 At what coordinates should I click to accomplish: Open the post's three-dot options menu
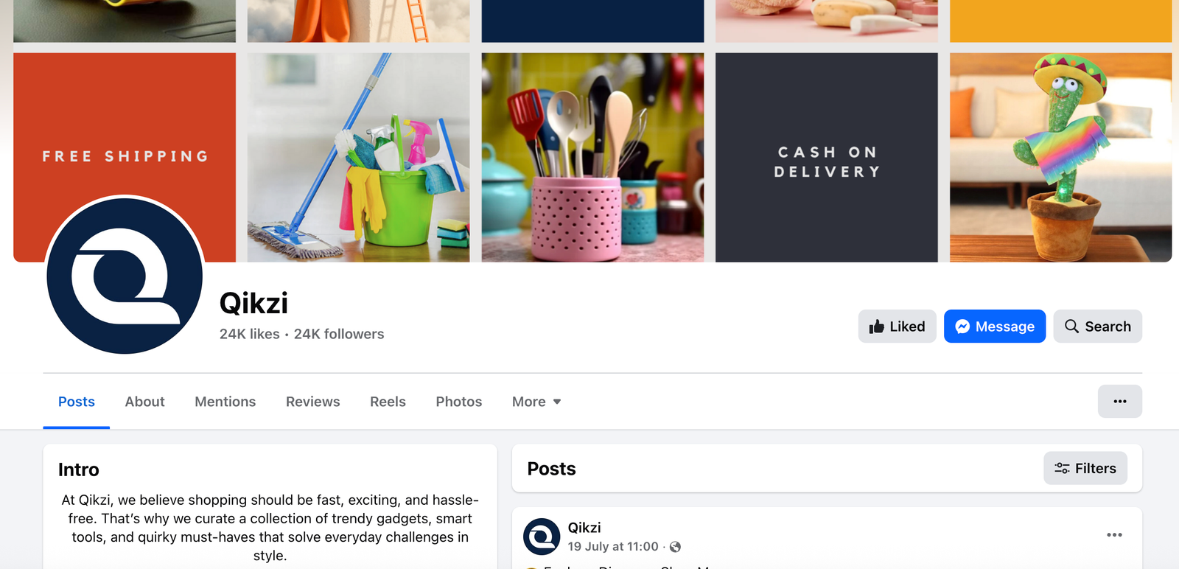point(1114,535)
